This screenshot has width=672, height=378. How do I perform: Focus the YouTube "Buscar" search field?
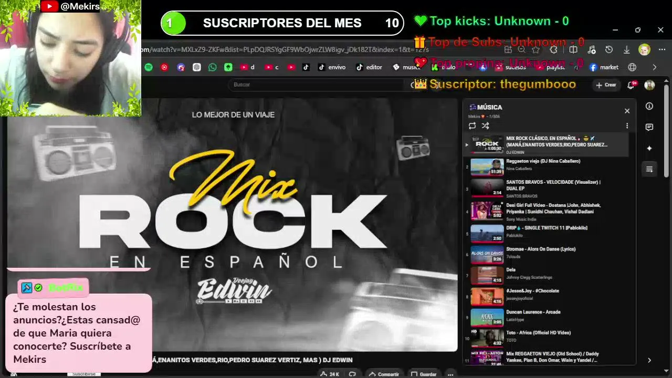[x=315, y=85]
